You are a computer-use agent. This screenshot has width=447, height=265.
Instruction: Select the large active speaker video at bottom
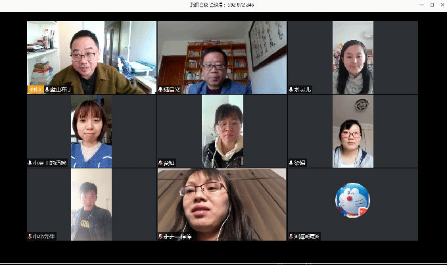click(222, 204)
